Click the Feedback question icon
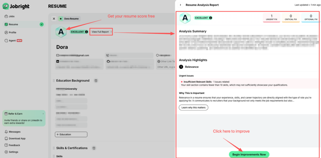Screen dimensions: 321x158 [6, 145]
